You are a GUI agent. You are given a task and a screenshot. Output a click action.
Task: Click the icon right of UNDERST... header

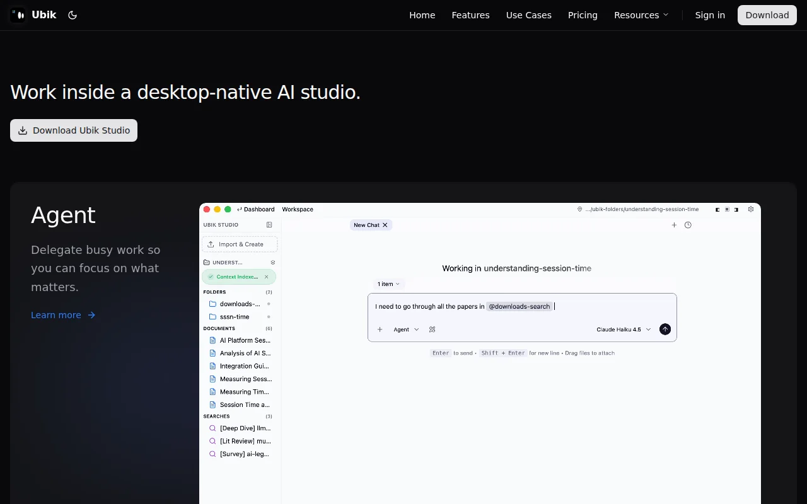273,263
